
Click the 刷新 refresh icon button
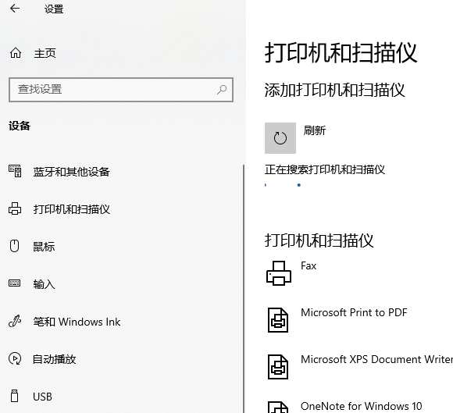point(280,138)
